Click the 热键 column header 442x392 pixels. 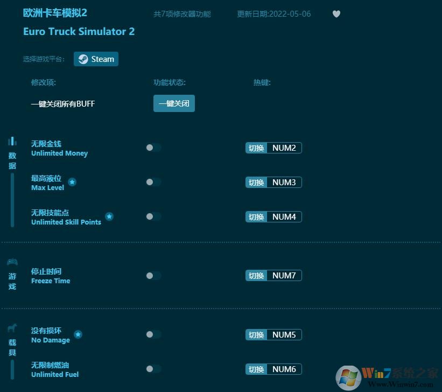(262, 82)
